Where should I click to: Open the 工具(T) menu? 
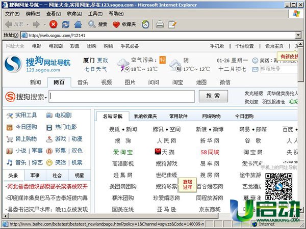coord(95,14)
